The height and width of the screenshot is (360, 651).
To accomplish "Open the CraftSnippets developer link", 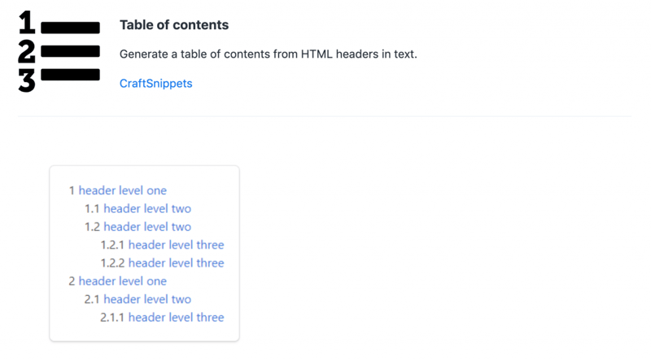I will tap(155, 83).
